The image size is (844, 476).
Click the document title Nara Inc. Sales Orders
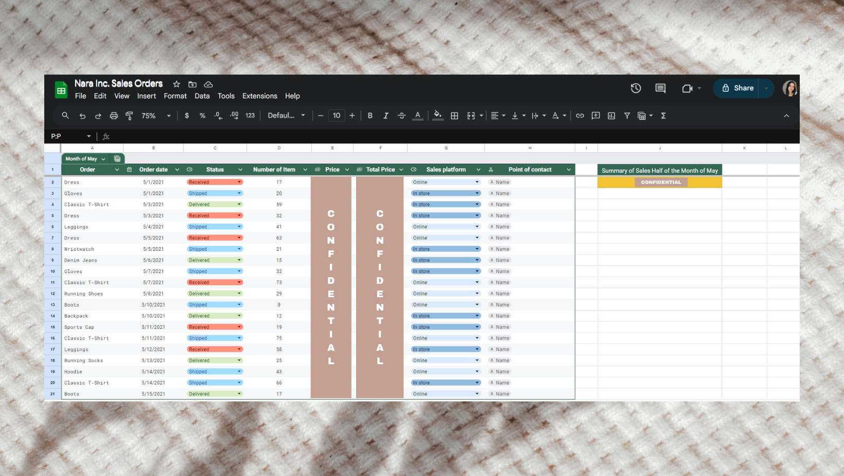118,83
